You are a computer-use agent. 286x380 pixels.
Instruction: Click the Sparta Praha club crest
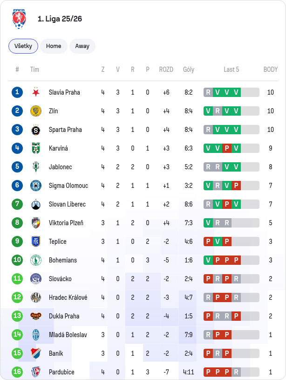[36, 130]
